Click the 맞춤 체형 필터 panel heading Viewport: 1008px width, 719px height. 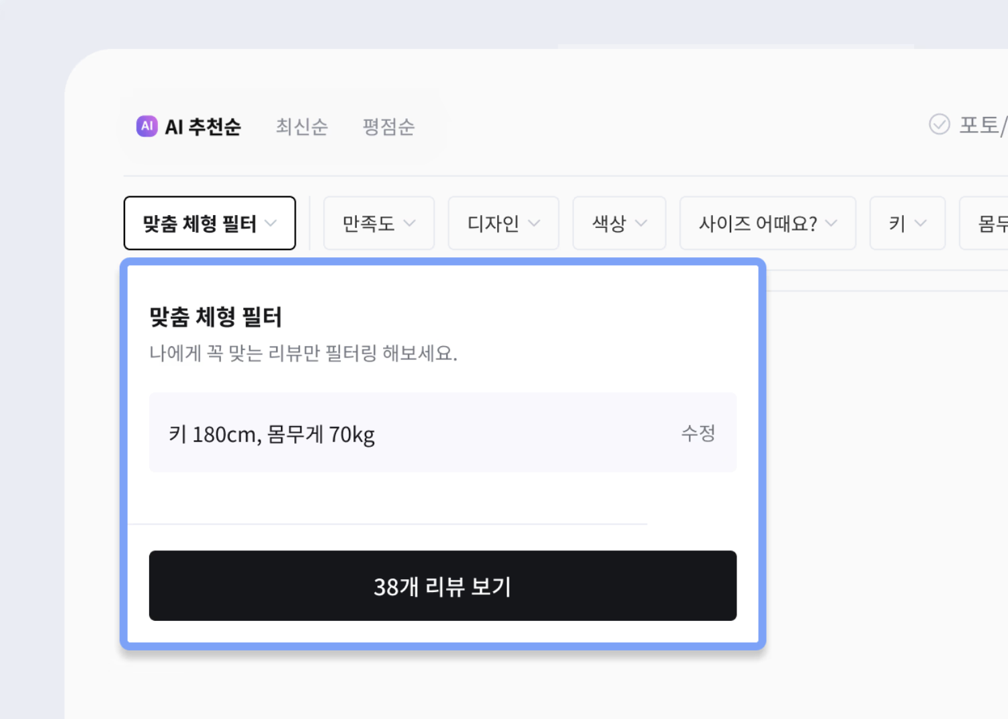click(x=216, y=317)
